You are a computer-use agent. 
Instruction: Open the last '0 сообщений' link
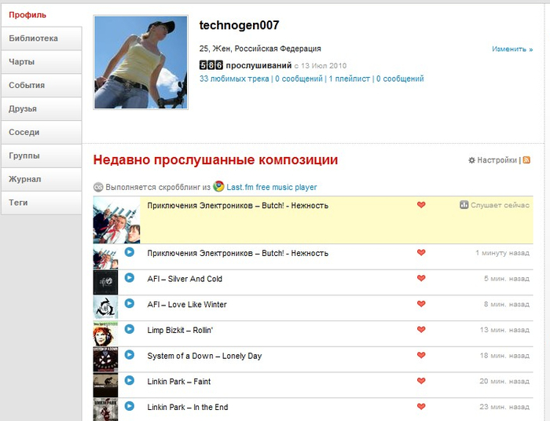tap(400, 79)
